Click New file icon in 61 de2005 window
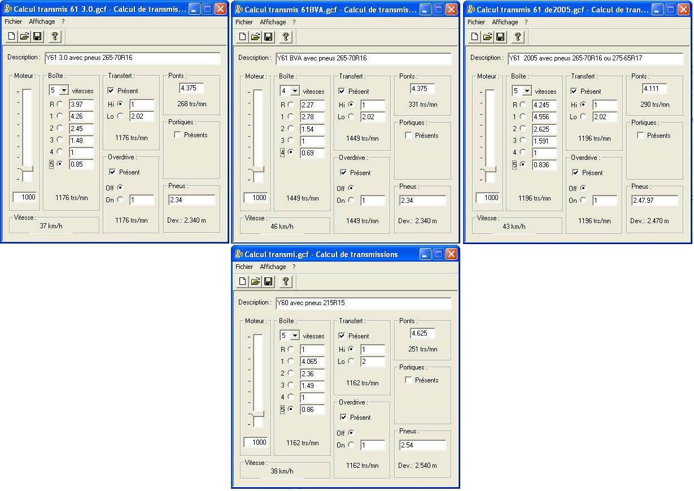The height and width of the screenshot is (491, 694). coord(475,37)
